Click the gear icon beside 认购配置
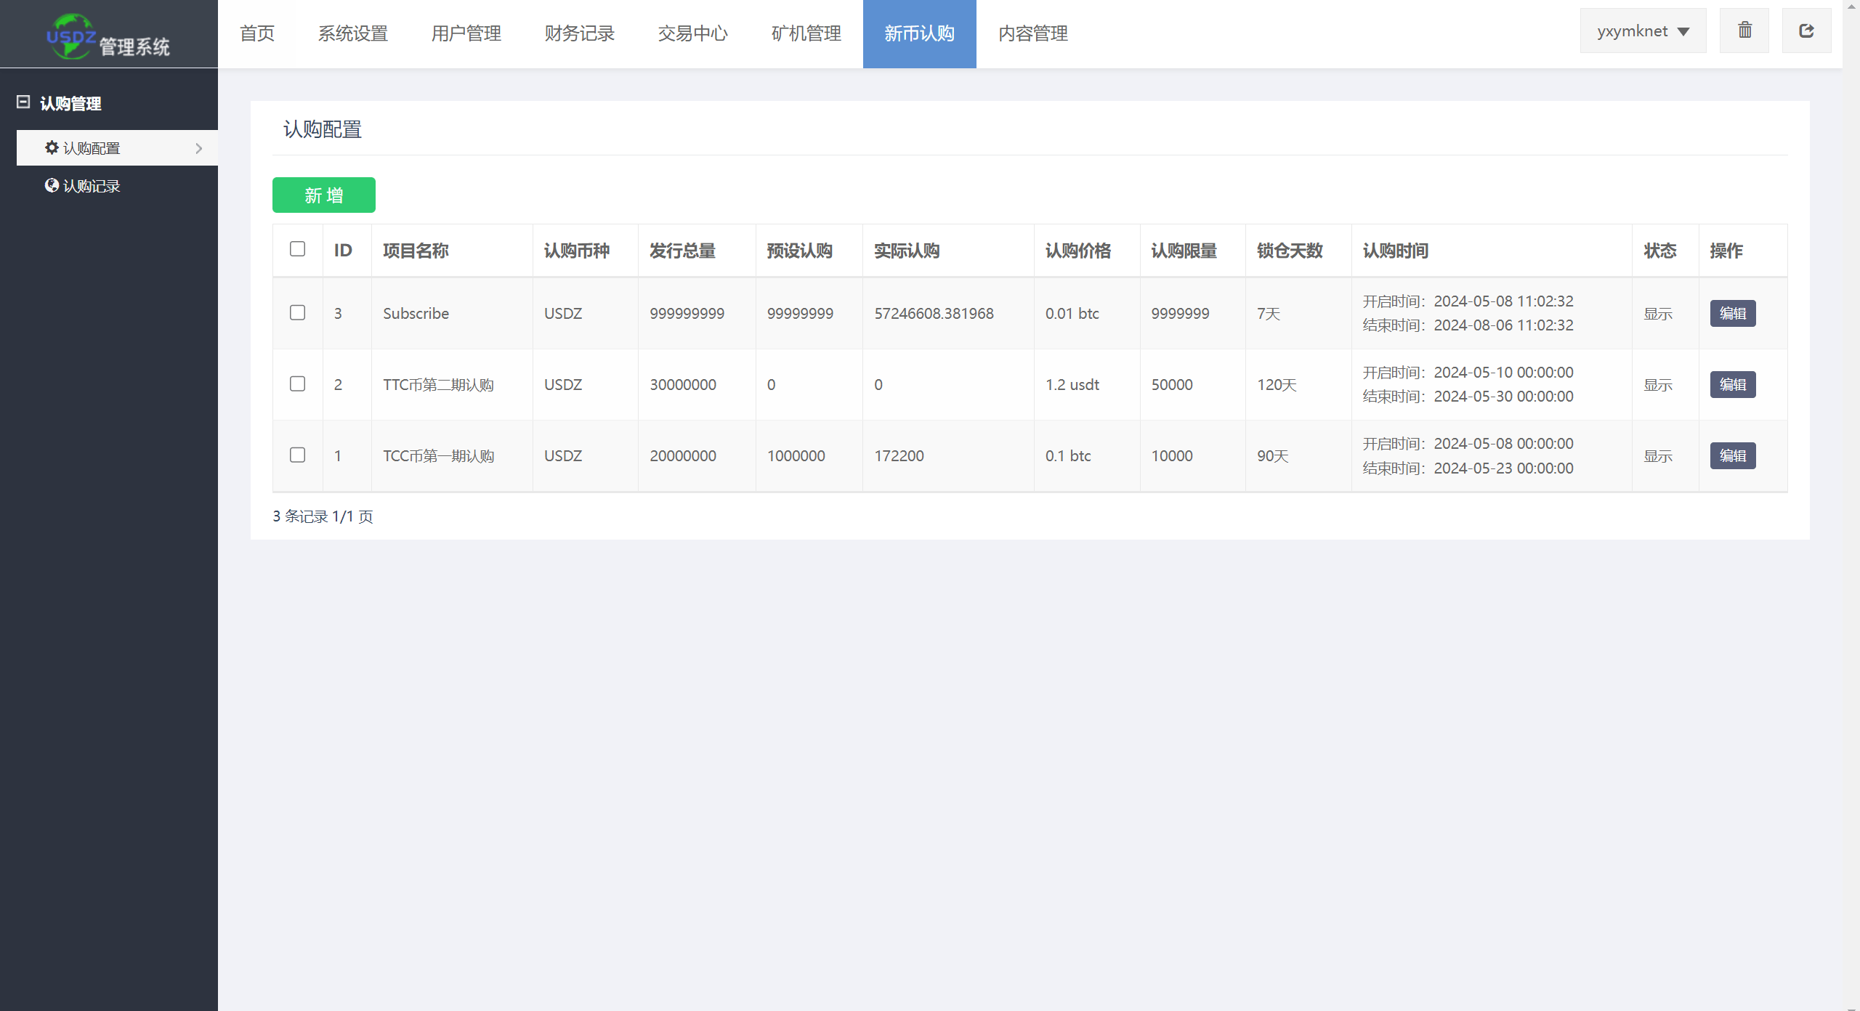1860x1011 pixels. click(52, 147)
